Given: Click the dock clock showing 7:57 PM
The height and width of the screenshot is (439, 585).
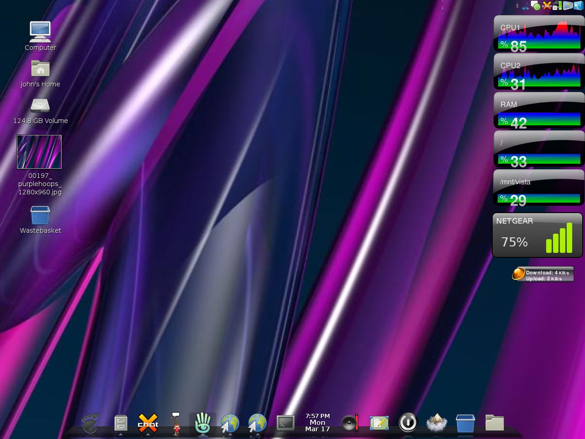Looking at the screenshot, I should point(318,423).
